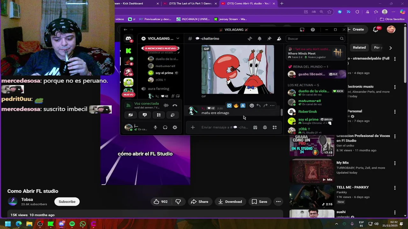Open Discord voice noise suppression icon
This screenshot has width=408, height=229.
tap(166, 105)
